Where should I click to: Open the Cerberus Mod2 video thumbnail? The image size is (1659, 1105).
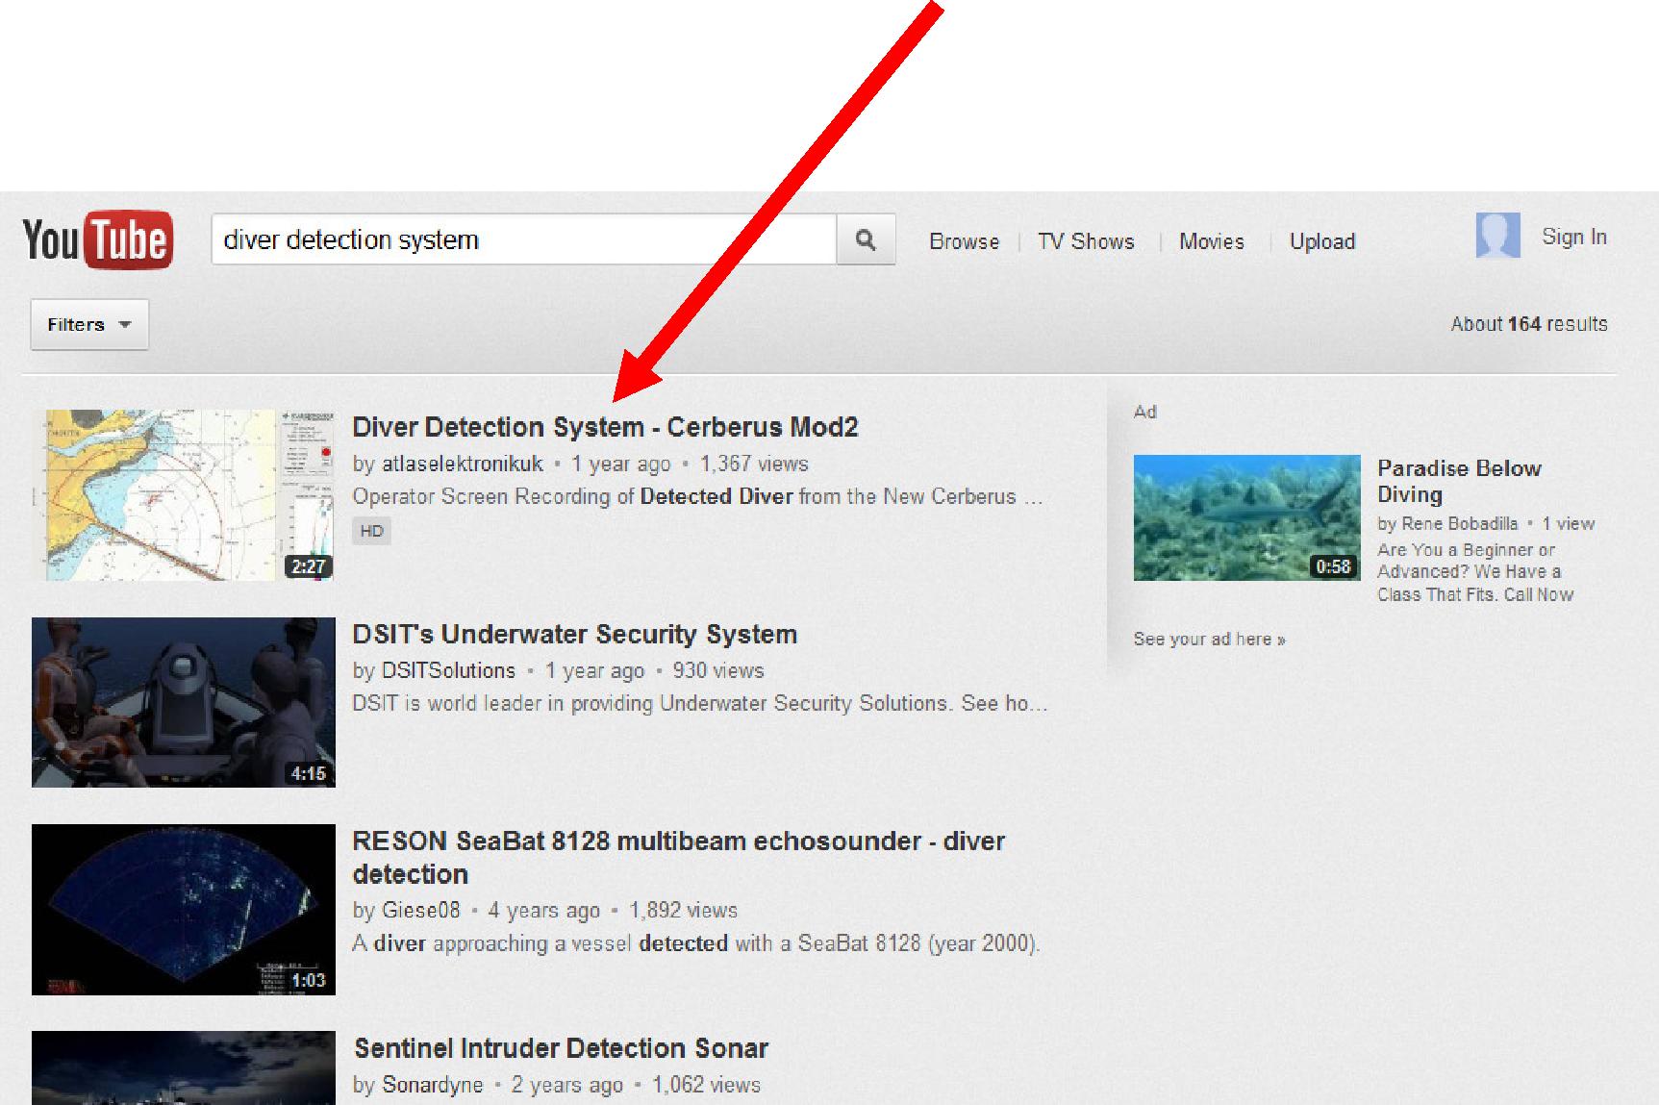click(184, 495)
